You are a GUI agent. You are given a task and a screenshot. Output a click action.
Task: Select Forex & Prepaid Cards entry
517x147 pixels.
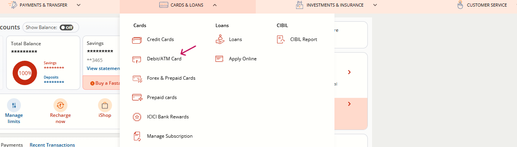click(171, 78)
